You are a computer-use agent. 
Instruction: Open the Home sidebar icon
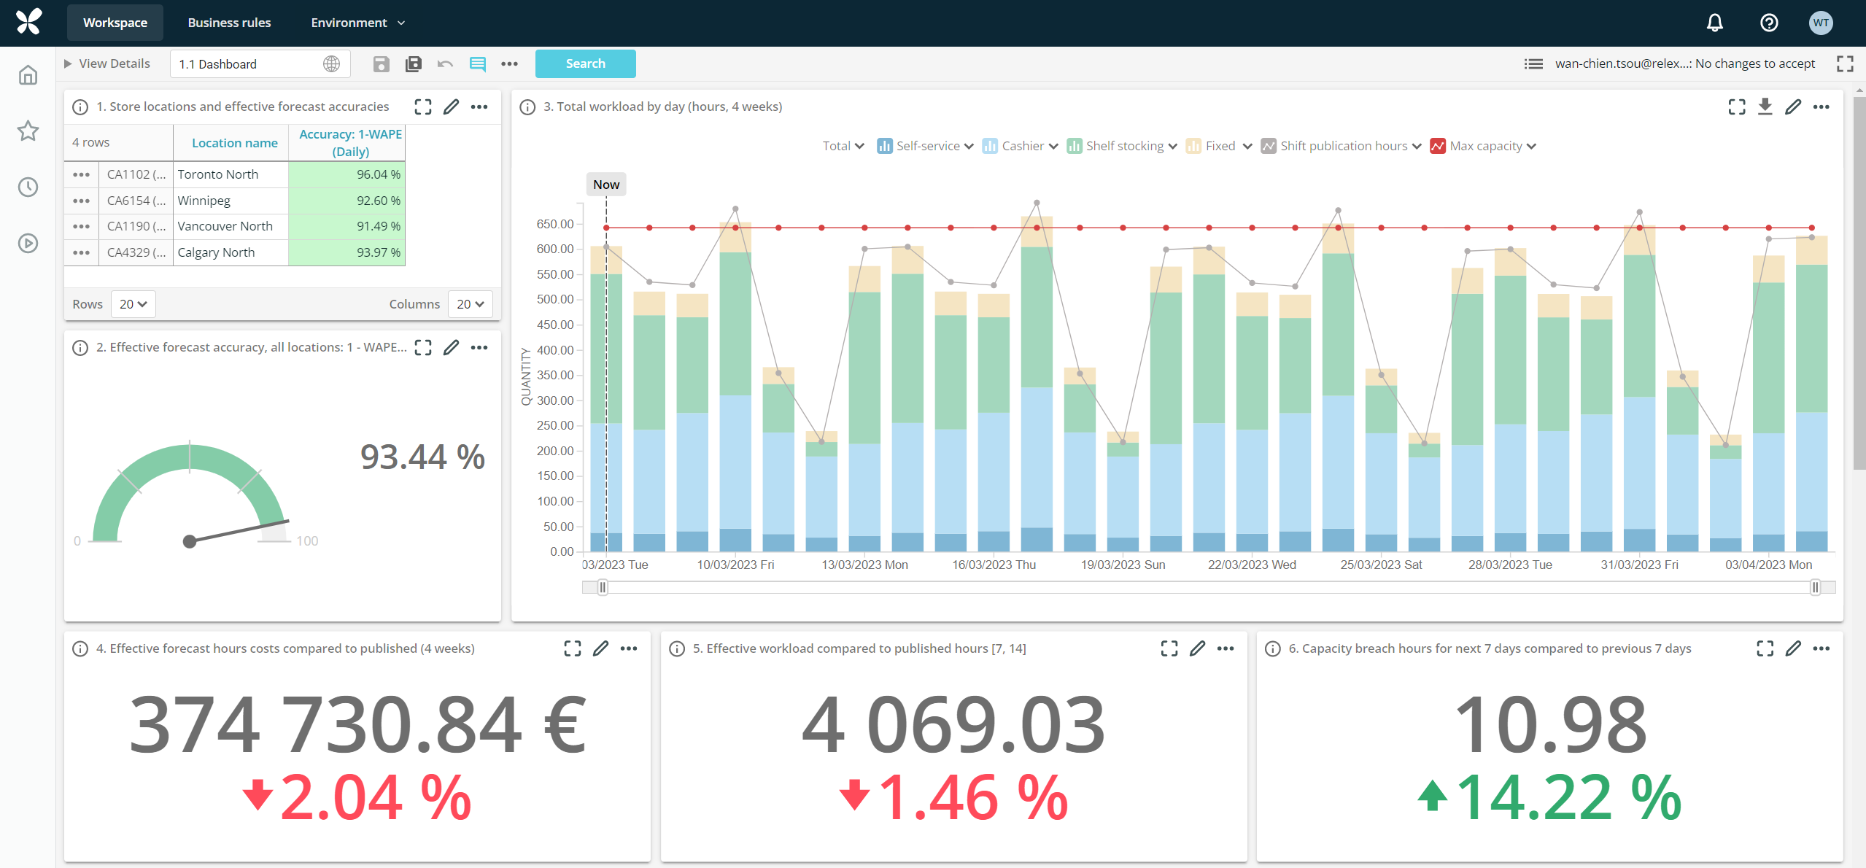(27, 74)
